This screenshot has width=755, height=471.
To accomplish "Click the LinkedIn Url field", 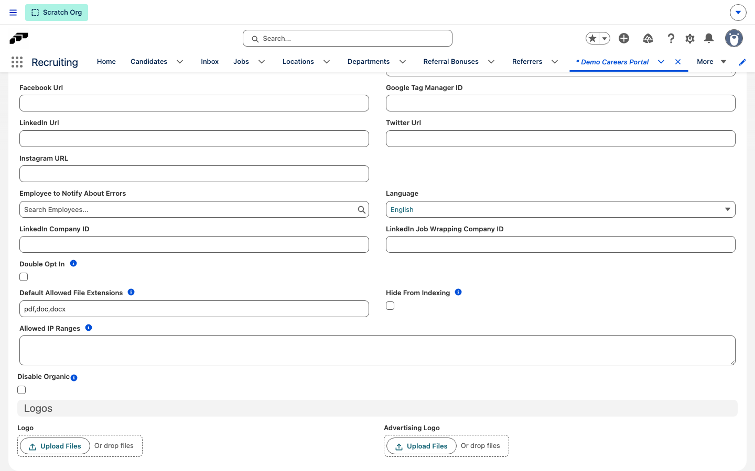I will [x=194, y=139].
